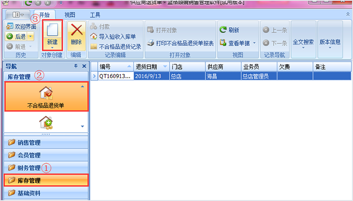Open the 退货日期 column filter arrow
This screenshot has height=201, width=353.
(165, 66)
